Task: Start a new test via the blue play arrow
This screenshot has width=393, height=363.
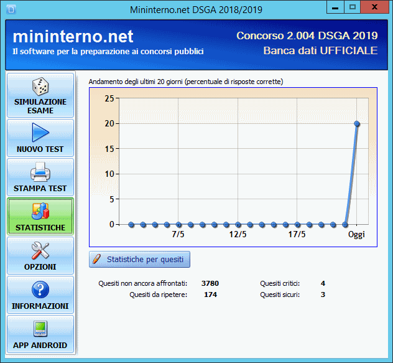Action: (x=40, y=132)
